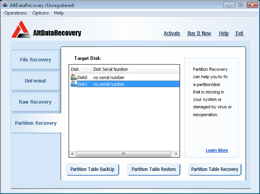Switch to the File Recovery tab
Image resolution: width=260 pixels, height=194 pixels.
[35, 59]
